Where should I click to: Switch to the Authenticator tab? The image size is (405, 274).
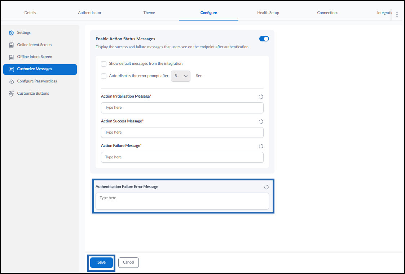click(x=90, y=13)
